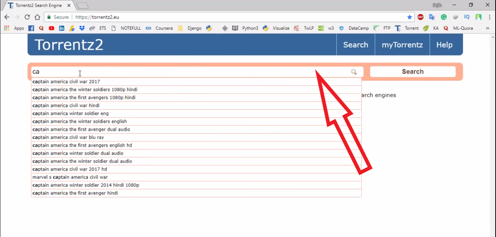The width and height of the screenshot is (496, 237).
Task: Choose 'captain america the first avenger dual audio'
Action: 196,130
